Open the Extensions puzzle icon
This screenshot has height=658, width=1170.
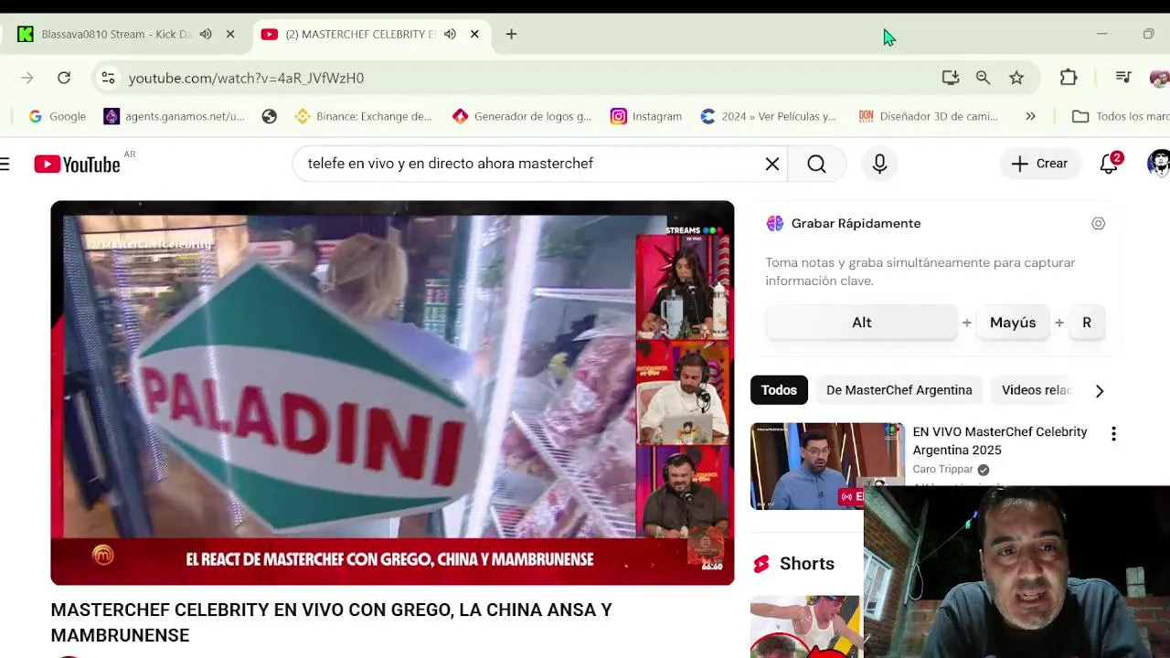(x=1069, y=78)
